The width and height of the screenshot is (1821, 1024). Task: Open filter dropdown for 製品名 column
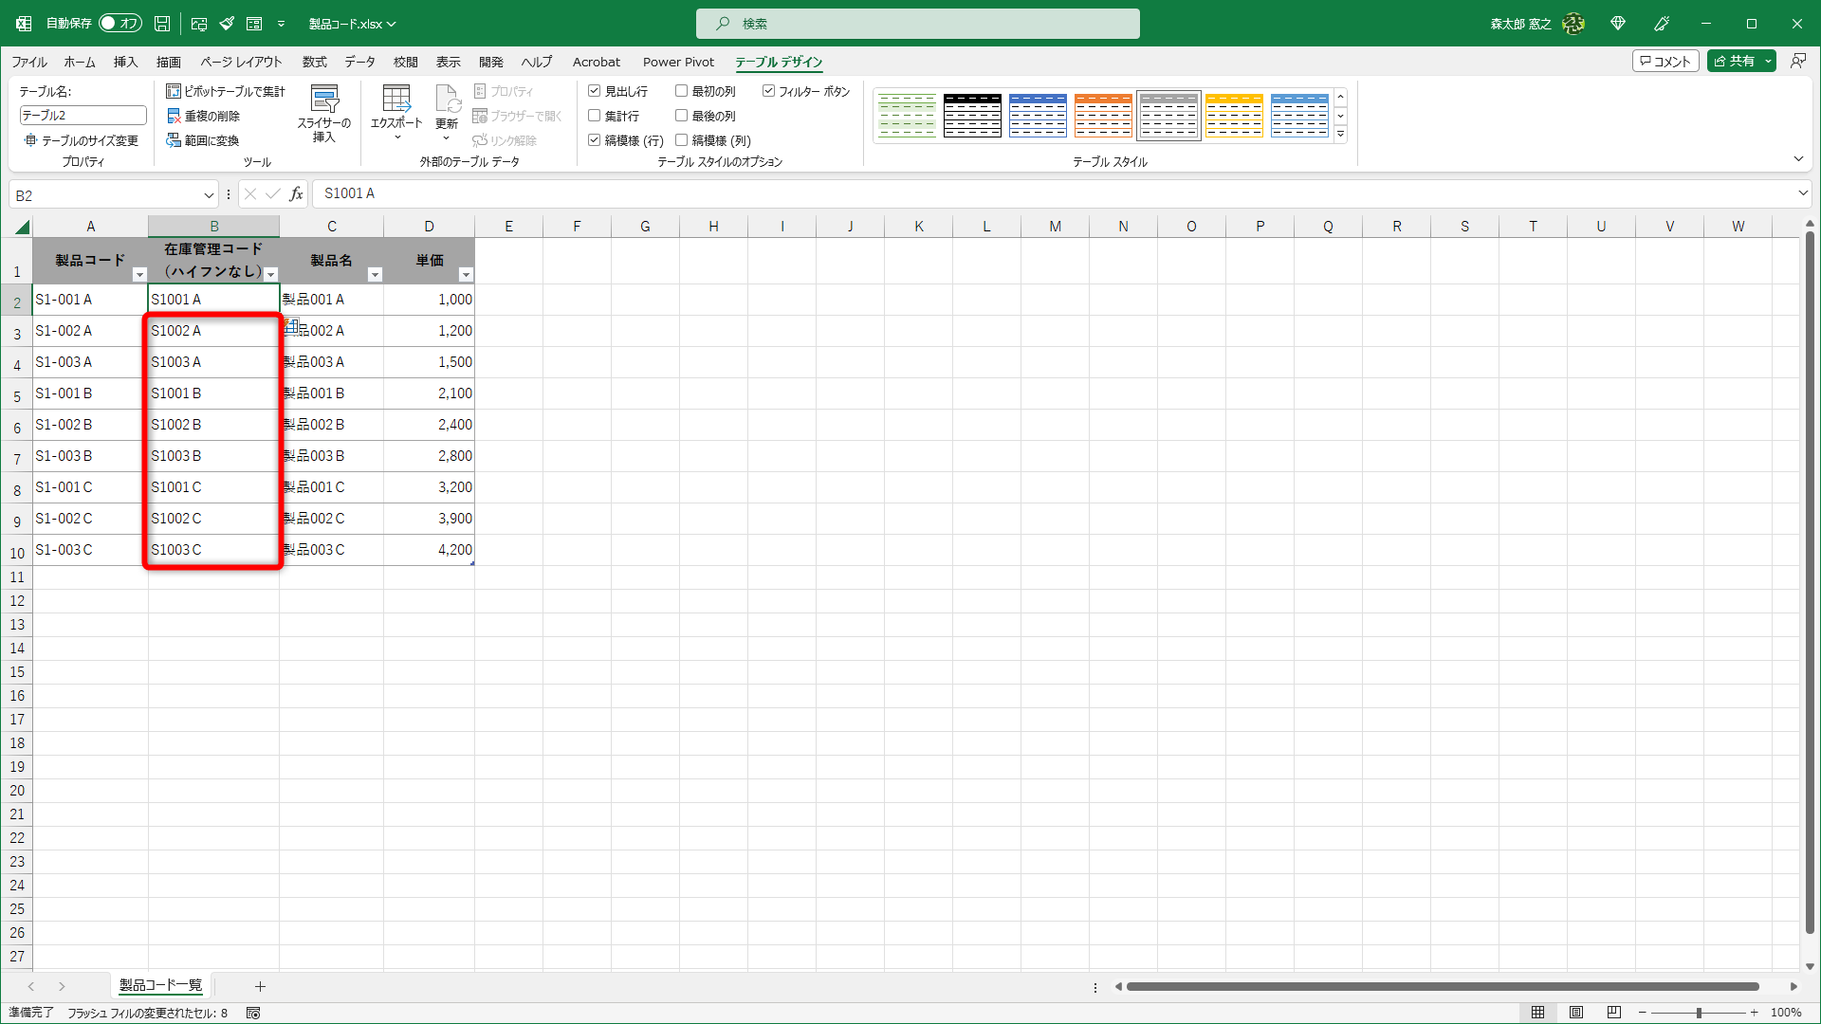tap(375, 275)
